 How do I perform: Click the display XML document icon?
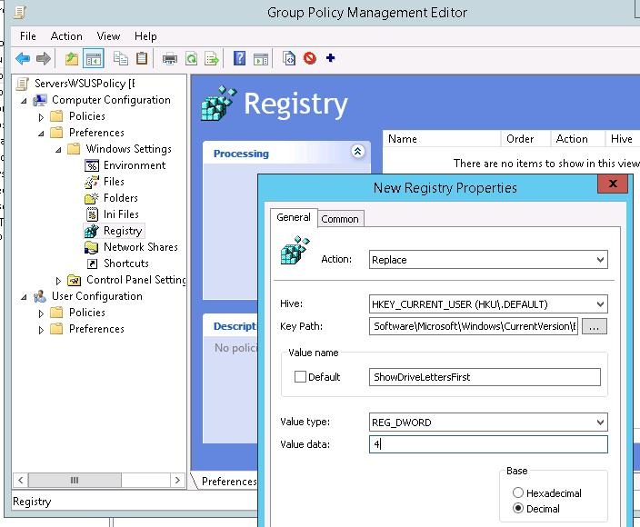coord(288,59)
